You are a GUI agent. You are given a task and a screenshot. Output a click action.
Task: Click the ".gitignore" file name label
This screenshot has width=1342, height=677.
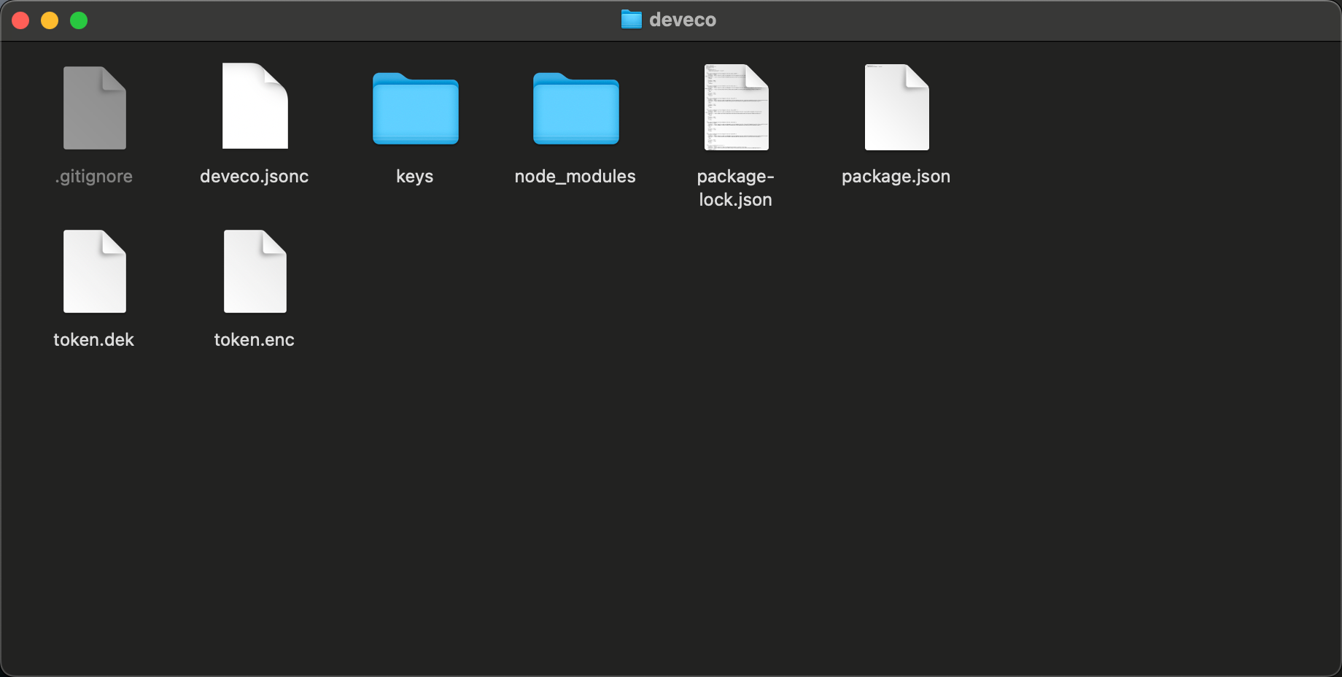[x=93, y=177]
